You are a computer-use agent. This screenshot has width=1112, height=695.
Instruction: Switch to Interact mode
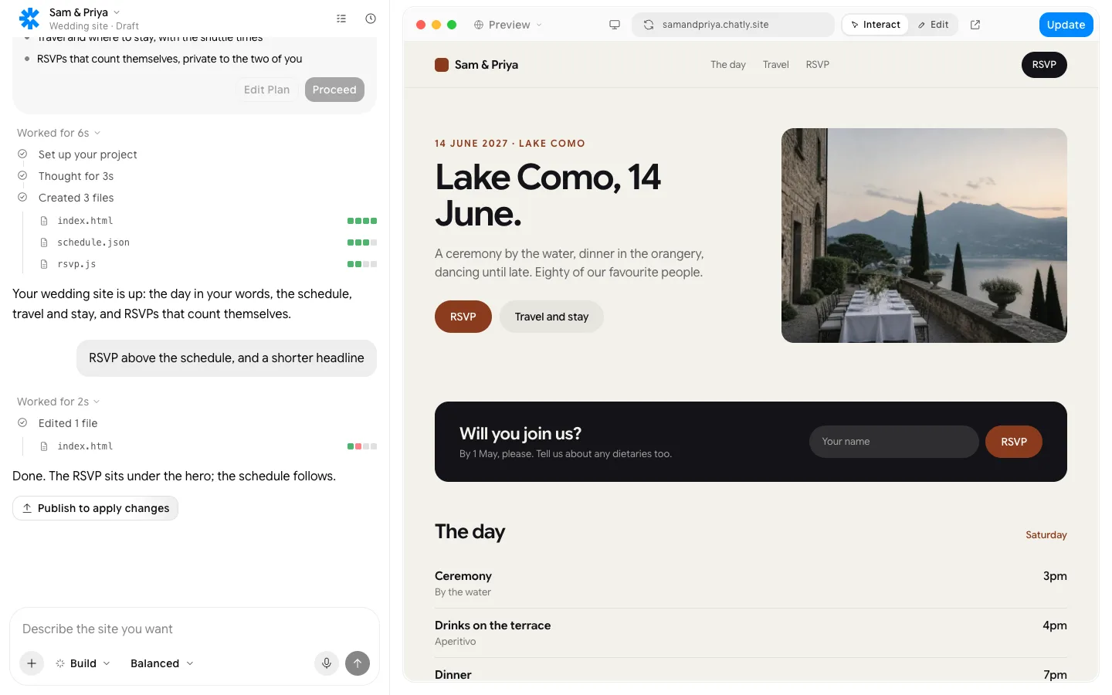876,25
